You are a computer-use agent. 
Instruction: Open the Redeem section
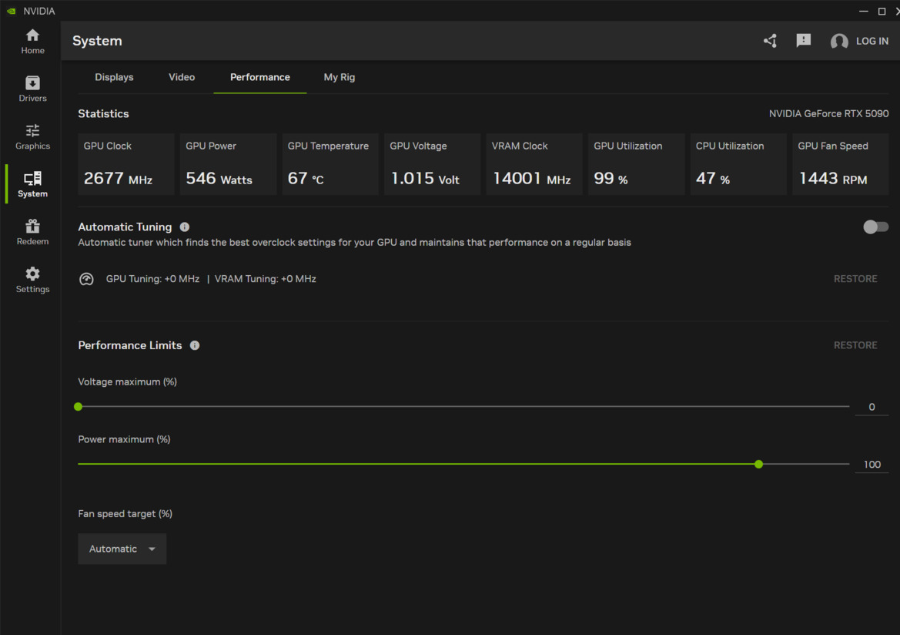(32, 232)
